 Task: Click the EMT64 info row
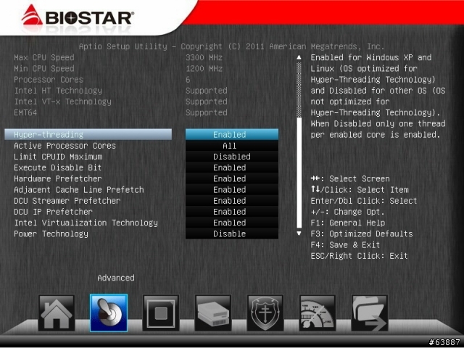click(x=121, y=112)
